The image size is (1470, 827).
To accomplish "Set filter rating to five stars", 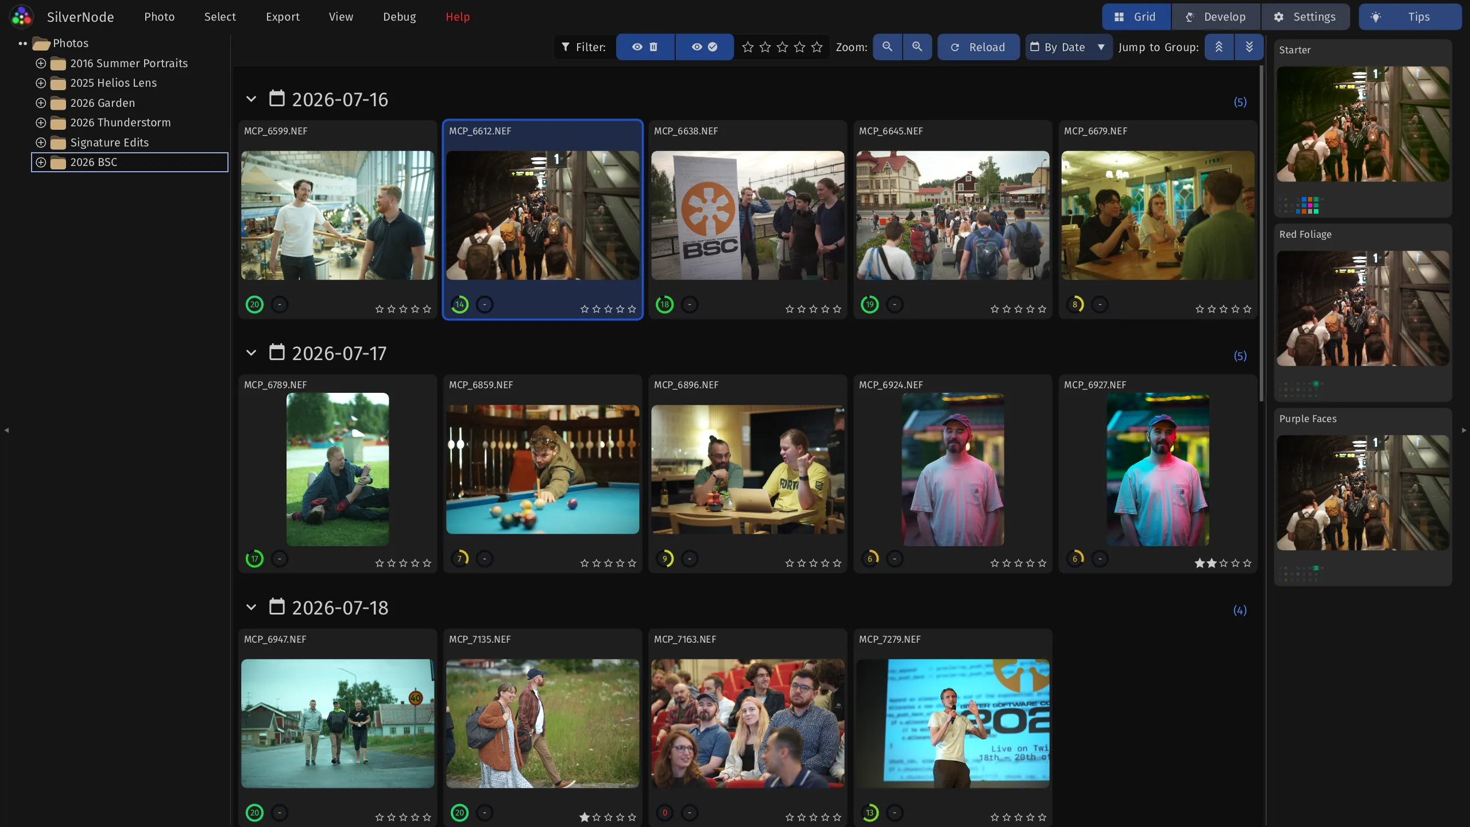I will coord(817,47).
